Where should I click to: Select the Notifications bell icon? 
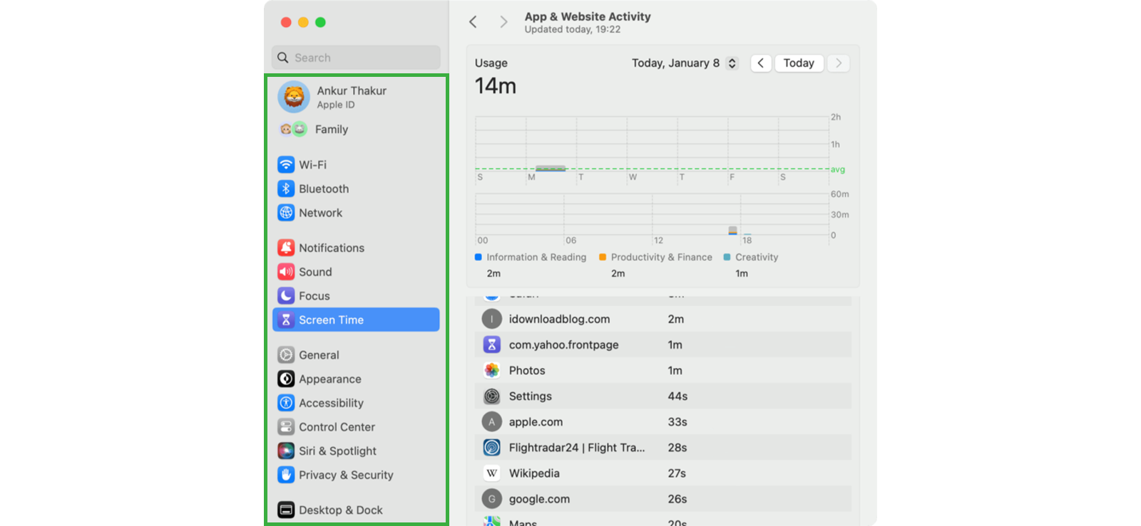click(x=286, y=248)
